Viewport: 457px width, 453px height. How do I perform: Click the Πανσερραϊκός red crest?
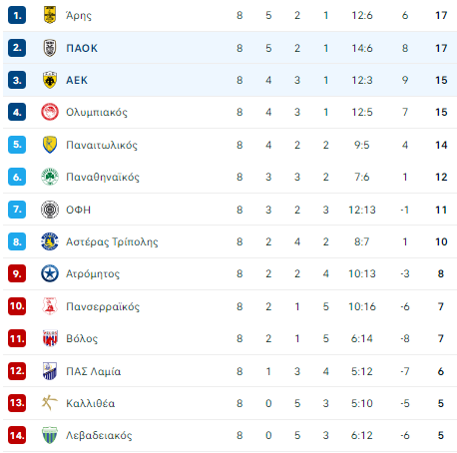(50, 306)
